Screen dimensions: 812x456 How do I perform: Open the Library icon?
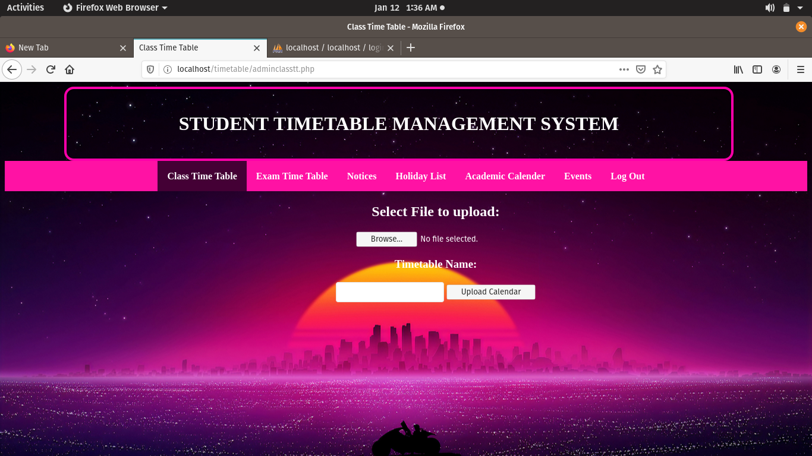click(738, 69)
